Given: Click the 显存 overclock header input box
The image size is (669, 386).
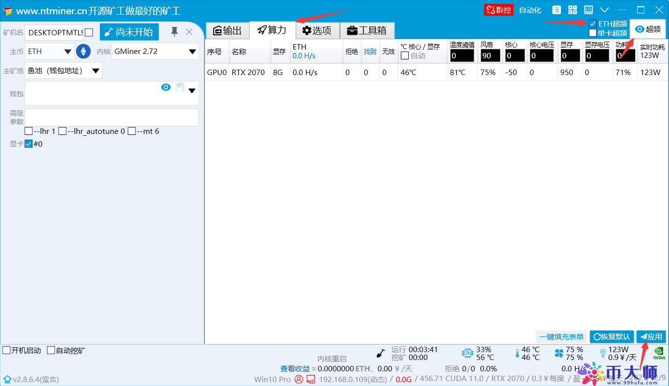Looking at the screenshot, I should pos(569,55).
